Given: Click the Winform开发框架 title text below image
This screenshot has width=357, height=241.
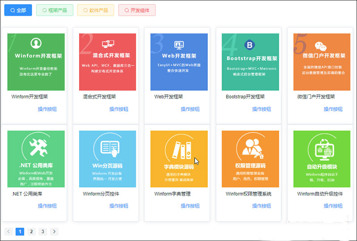Looking at the screenshot, I should tap(29, 97).
